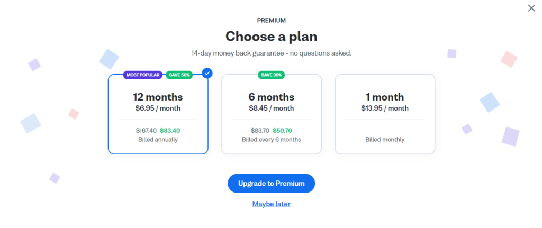Click the Choose a plan heading

point(272,36)
